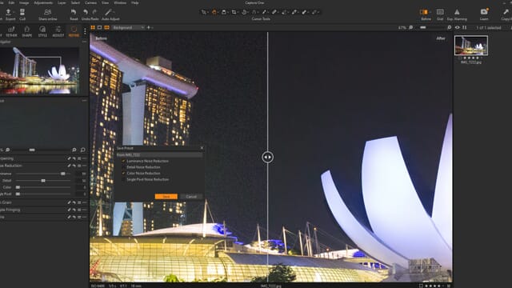
Task: Toggle Single Pixel Noise Reduction checkbox
Action: [x=123, y=179]
